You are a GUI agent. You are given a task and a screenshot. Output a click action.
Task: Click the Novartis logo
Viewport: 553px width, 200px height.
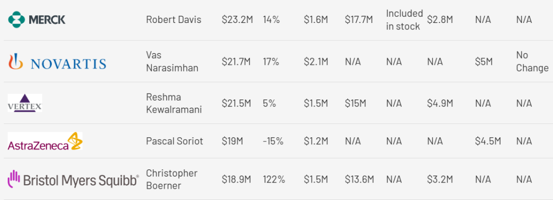[x=57, y=62]
